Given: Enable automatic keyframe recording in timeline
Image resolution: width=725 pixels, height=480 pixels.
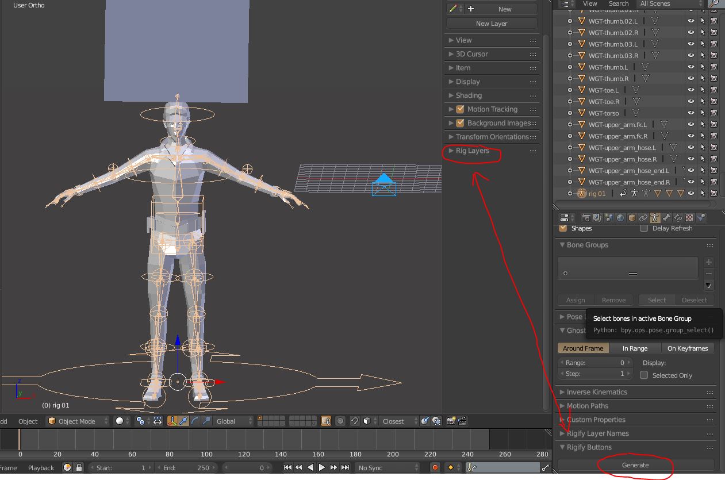Looking at the screenshot, I should coord(435,467).
